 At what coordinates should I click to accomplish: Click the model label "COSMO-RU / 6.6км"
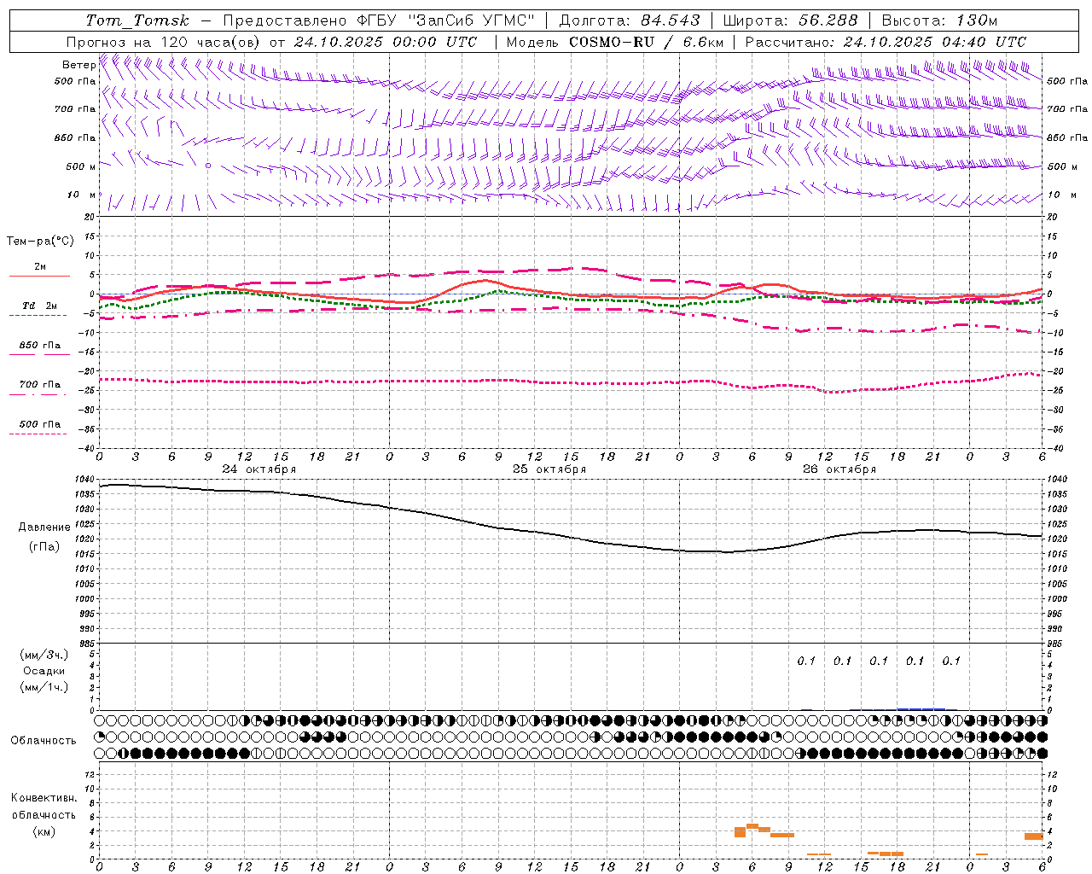tap(646, 42)
